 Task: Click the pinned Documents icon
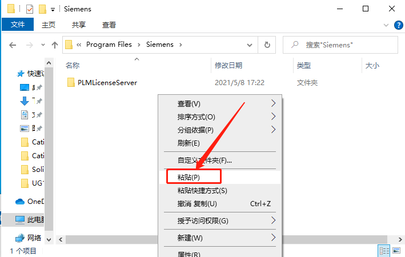click(25, 115)
